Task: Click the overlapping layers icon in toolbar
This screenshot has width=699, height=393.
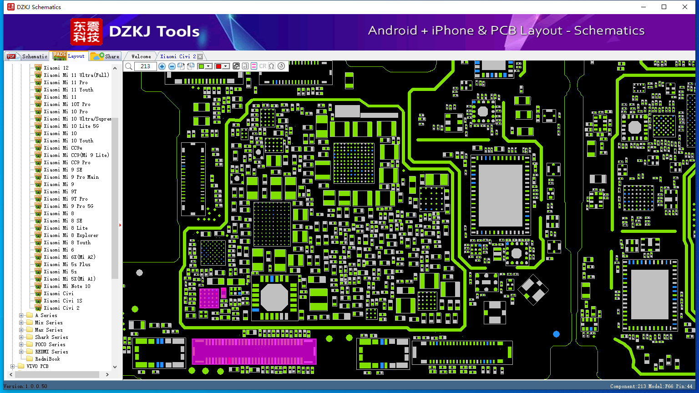Action: [236, 66]
